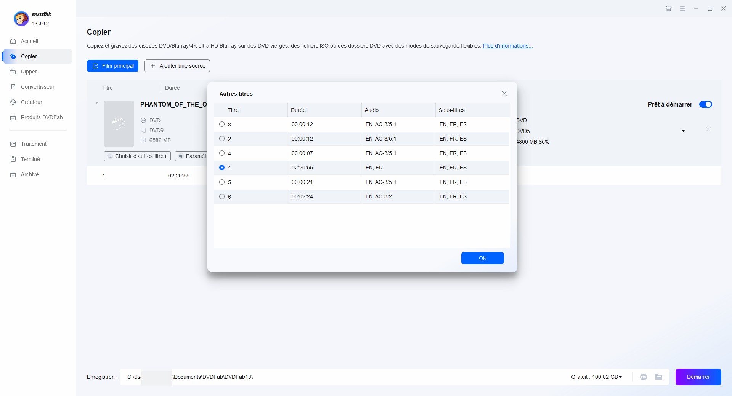Click the disc thumbnail of PHANTOM_OF_THE_O

(119, 124)
